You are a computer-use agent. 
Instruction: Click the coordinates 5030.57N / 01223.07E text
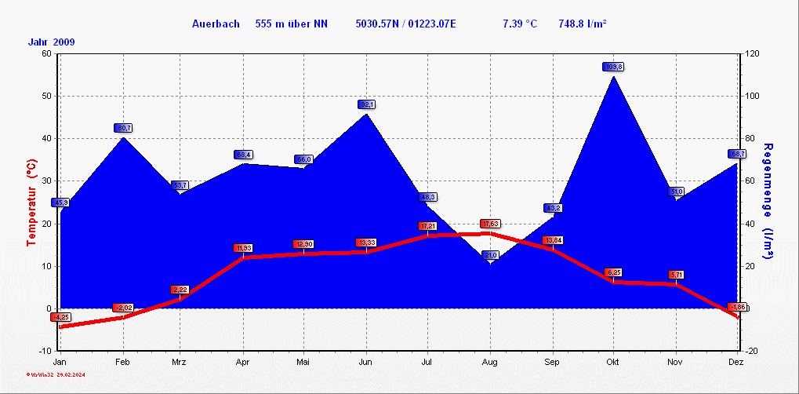pos(405,24)
